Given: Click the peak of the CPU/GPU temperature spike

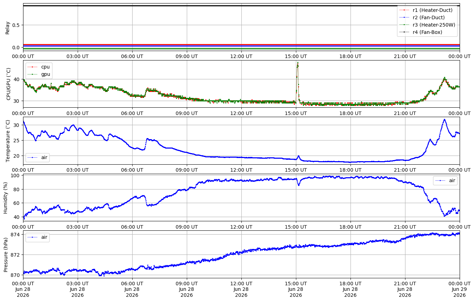Looking at the screenshot, I should 298,63.
